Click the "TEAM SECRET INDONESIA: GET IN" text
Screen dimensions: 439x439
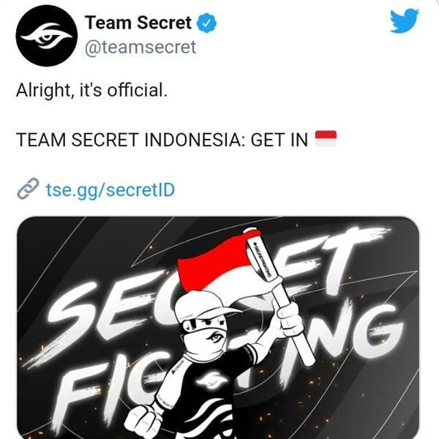(x=162, y=140)
